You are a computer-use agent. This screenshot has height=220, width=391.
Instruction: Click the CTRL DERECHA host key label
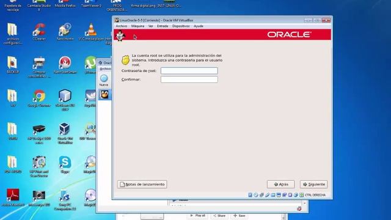click(315, 195)
